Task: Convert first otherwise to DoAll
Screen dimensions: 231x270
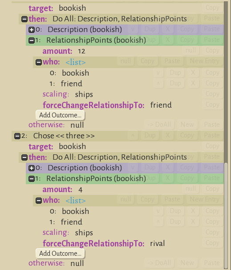Action: (159, 125)
